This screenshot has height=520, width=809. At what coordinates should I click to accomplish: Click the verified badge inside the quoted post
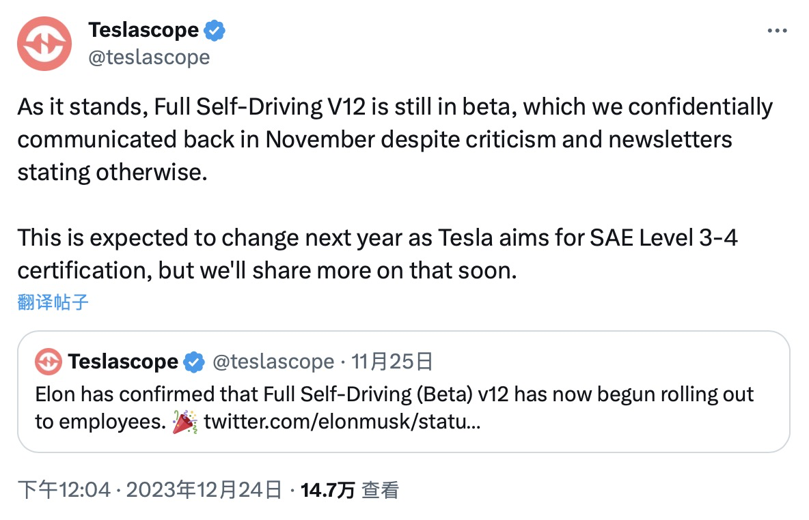[x=195, y=362]
